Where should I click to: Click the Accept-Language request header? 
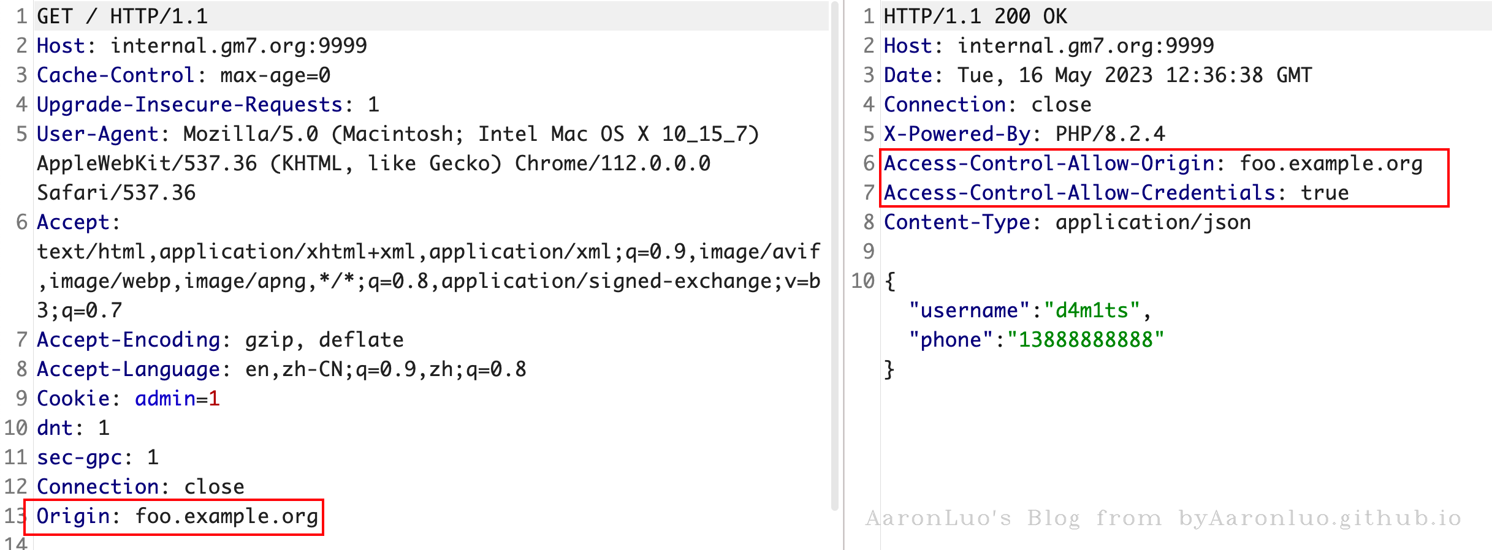(x=281, y=369)
